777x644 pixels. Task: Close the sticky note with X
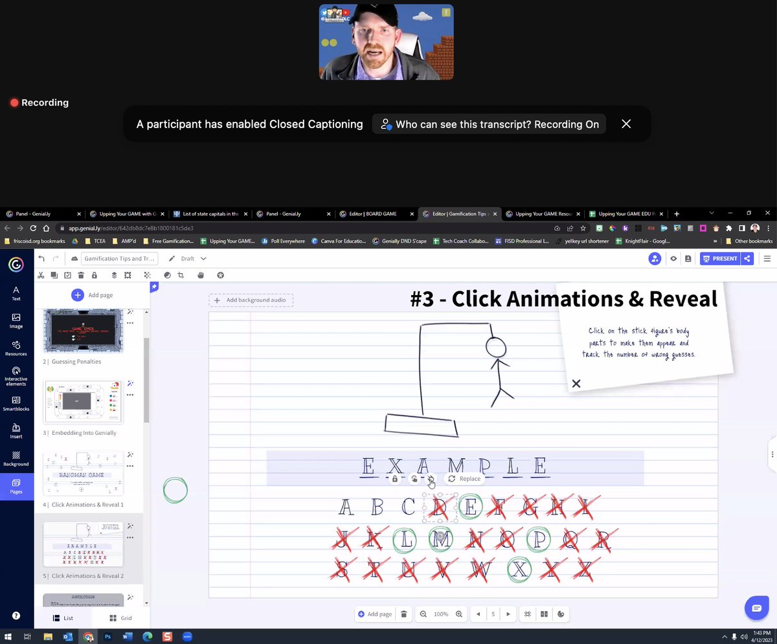[x=576, y=384]
